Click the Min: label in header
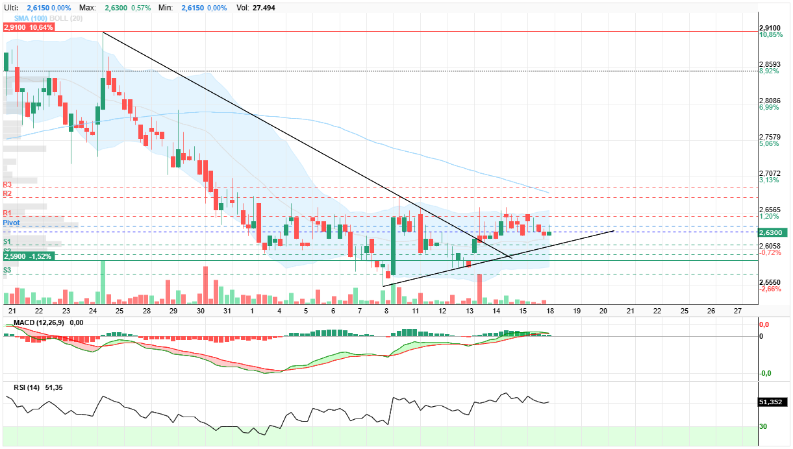The width and height of the screenshot is (793, 449). click(166, 7)
